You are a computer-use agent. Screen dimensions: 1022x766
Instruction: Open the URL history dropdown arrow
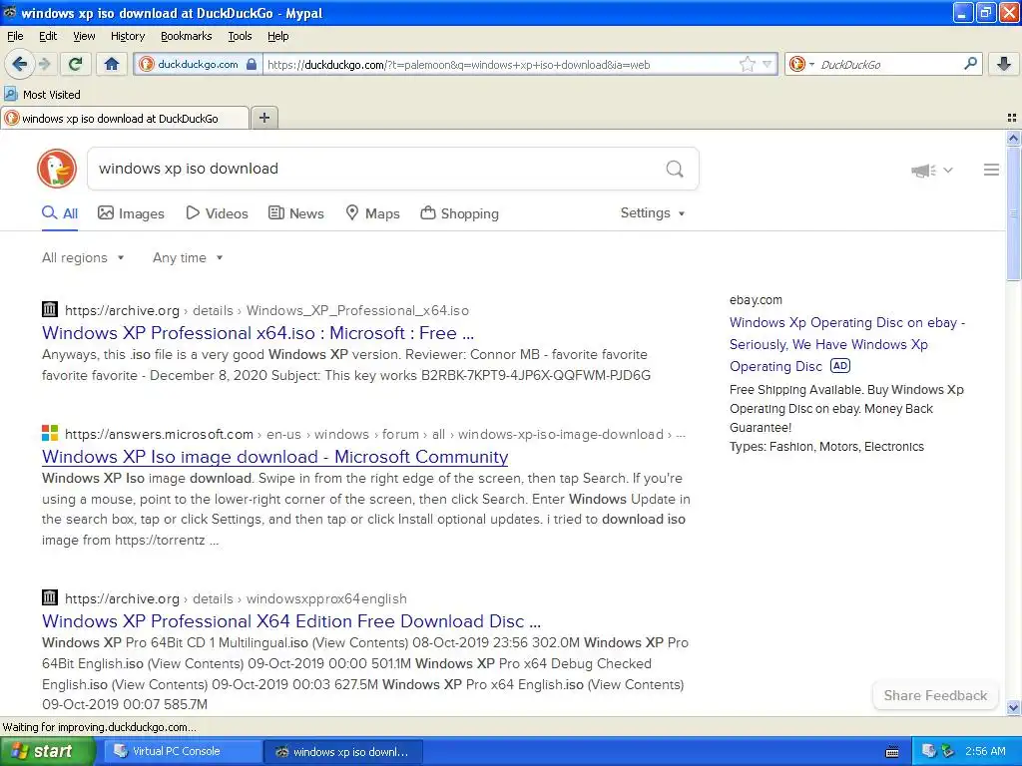click(767, 64)
